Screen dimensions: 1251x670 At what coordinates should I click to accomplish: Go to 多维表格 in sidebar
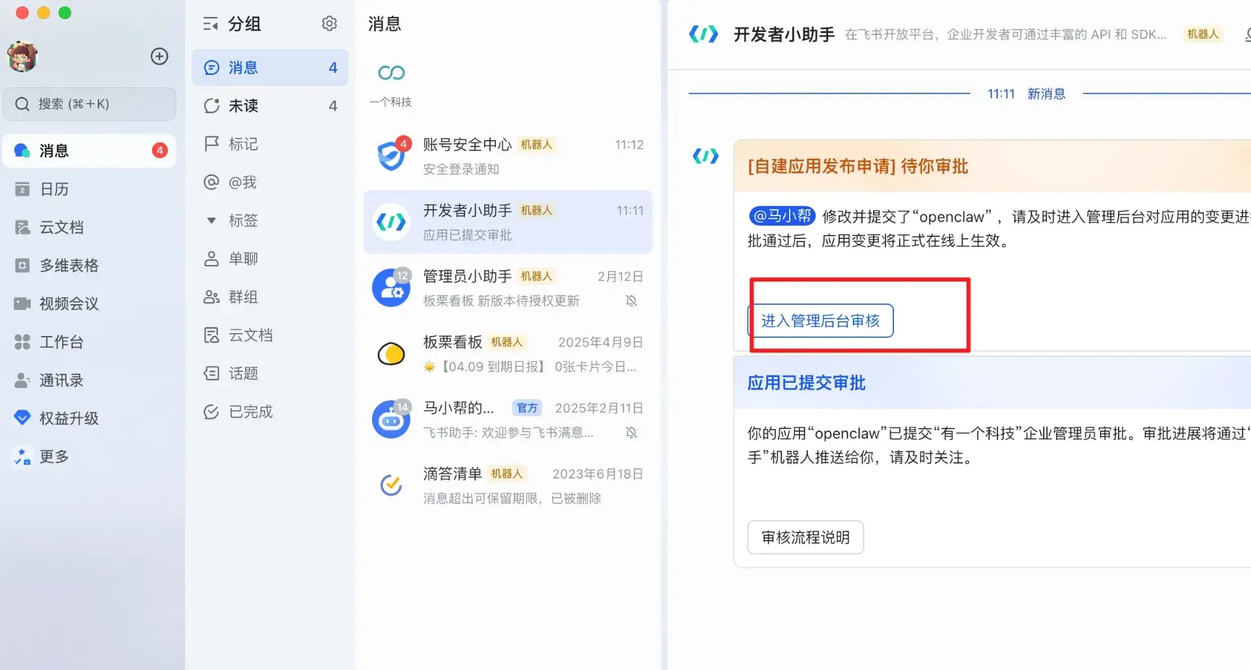click(x=68, y=266)
